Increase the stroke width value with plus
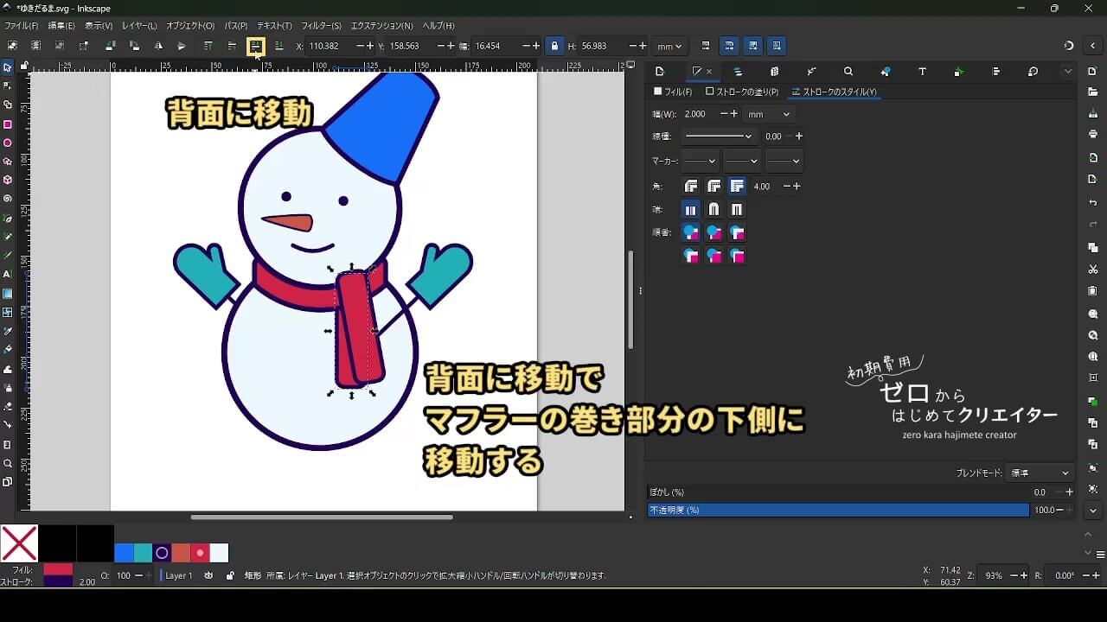This screenshot has height=622, width=1107. tap(734, 114)
